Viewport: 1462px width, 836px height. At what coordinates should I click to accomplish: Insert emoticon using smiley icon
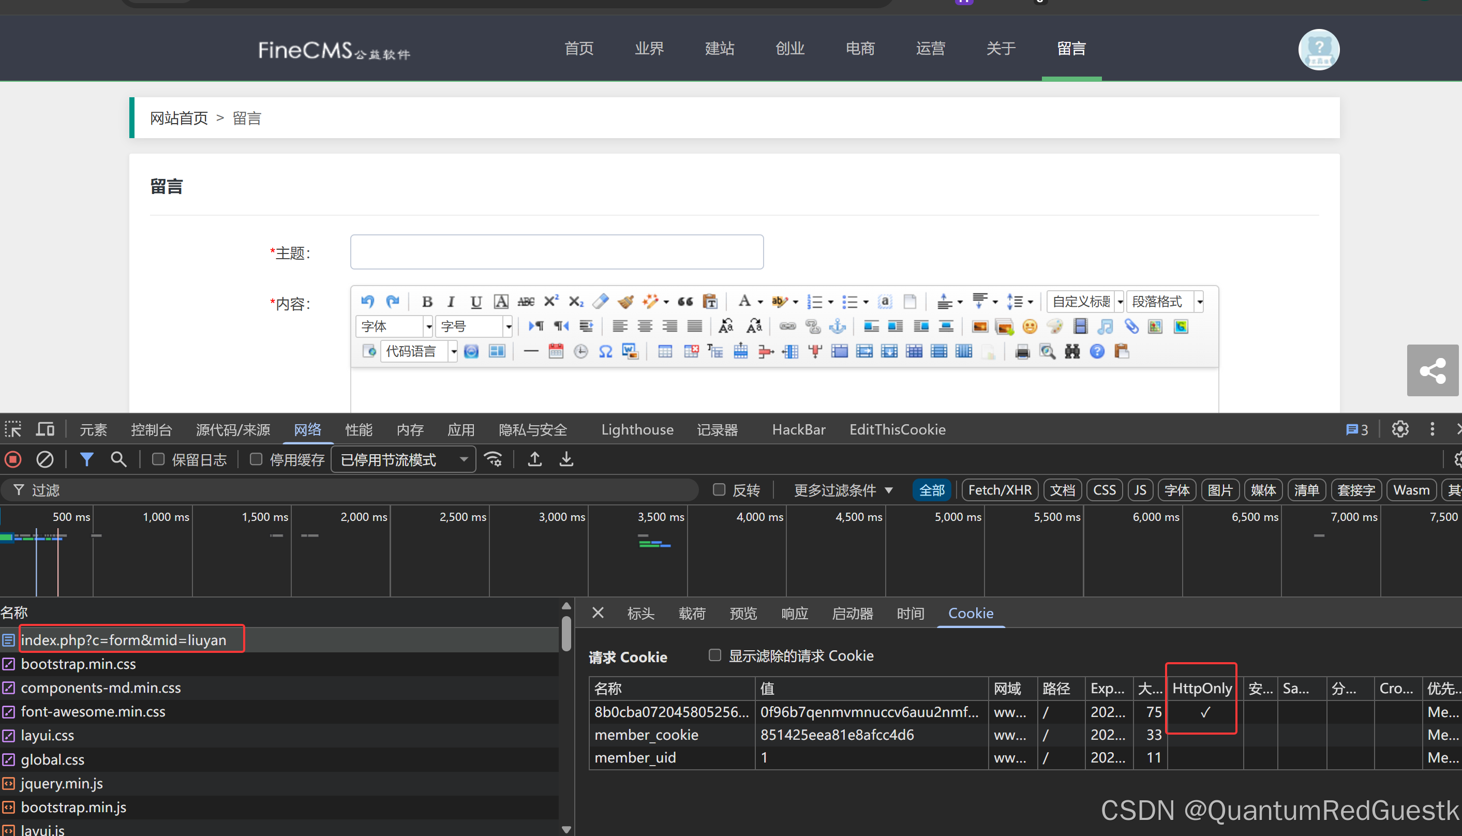tap(1030, 327)
